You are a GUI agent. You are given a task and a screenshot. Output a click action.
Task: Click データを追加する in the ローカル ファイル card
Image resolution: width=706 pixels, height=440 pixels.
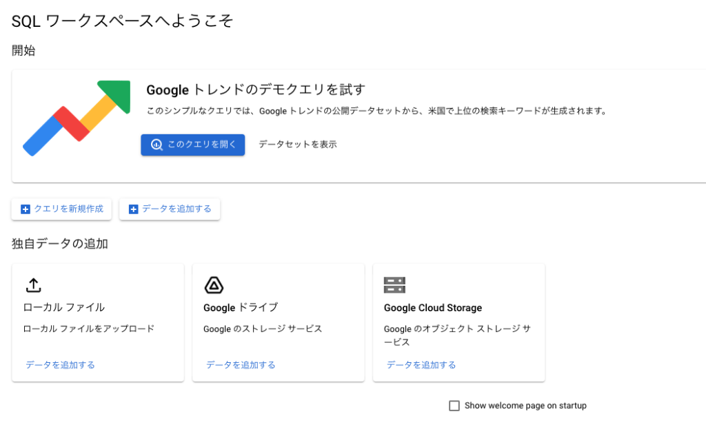60,365
